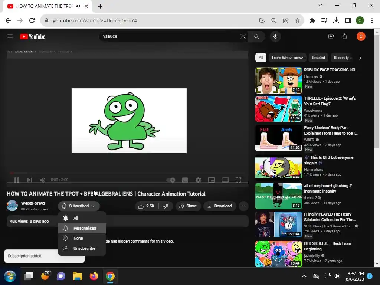
Task: Open the Windows Start menu
Action: click(x=10, y=276)
